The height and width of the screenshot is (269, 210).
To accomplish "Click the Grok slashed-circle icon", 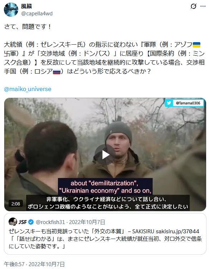I will [194, 6].
